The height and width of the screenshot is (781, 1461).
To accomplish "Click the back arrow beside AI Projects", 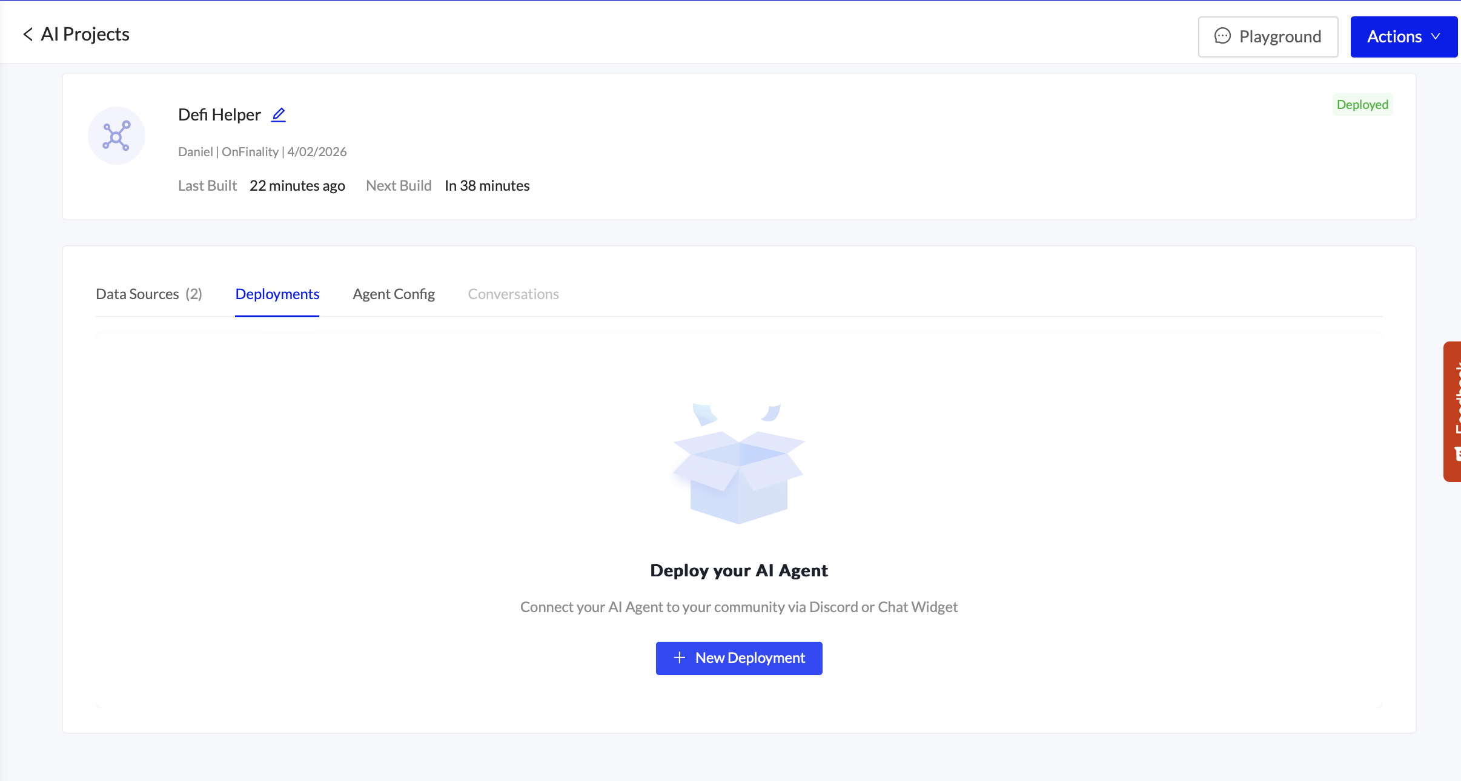I will coord(28,35).
